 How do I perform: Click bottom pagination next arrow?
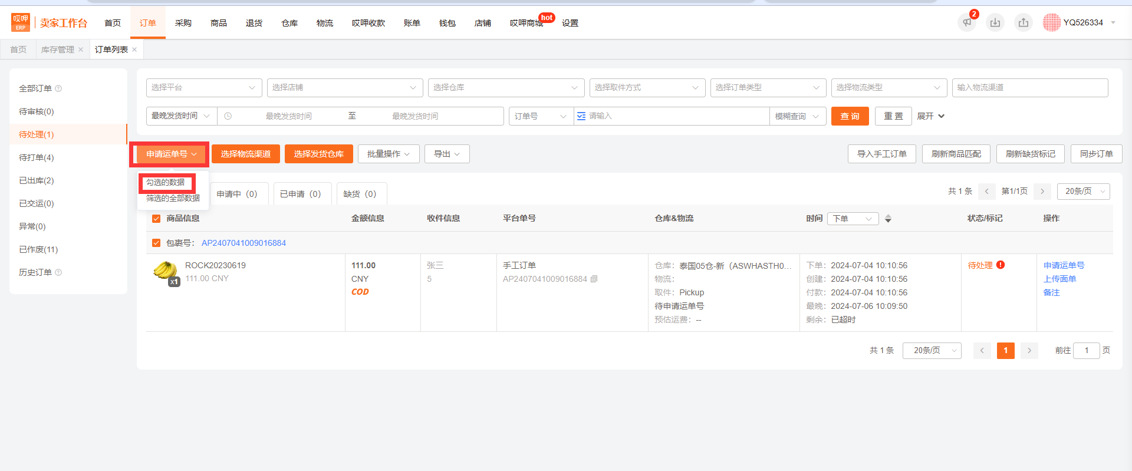pos(1029,350)
